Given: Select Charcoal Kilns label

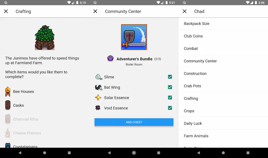Looking at the screenshot, I should [x=26, y=119].
